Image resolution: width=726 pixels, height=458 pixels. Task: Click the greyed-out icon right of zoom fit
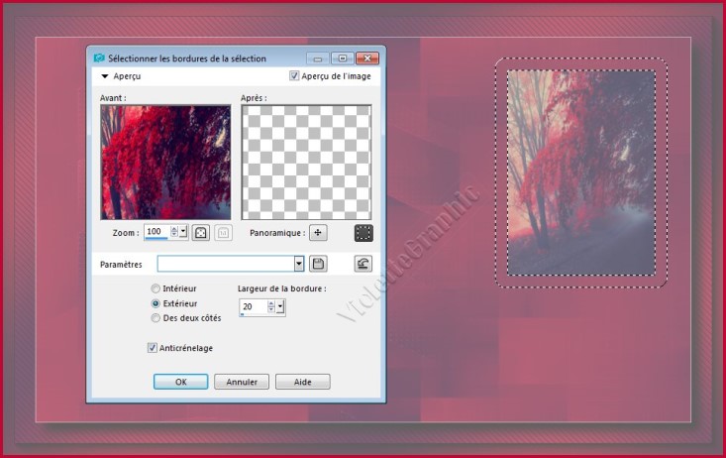[x=223, y=232]
